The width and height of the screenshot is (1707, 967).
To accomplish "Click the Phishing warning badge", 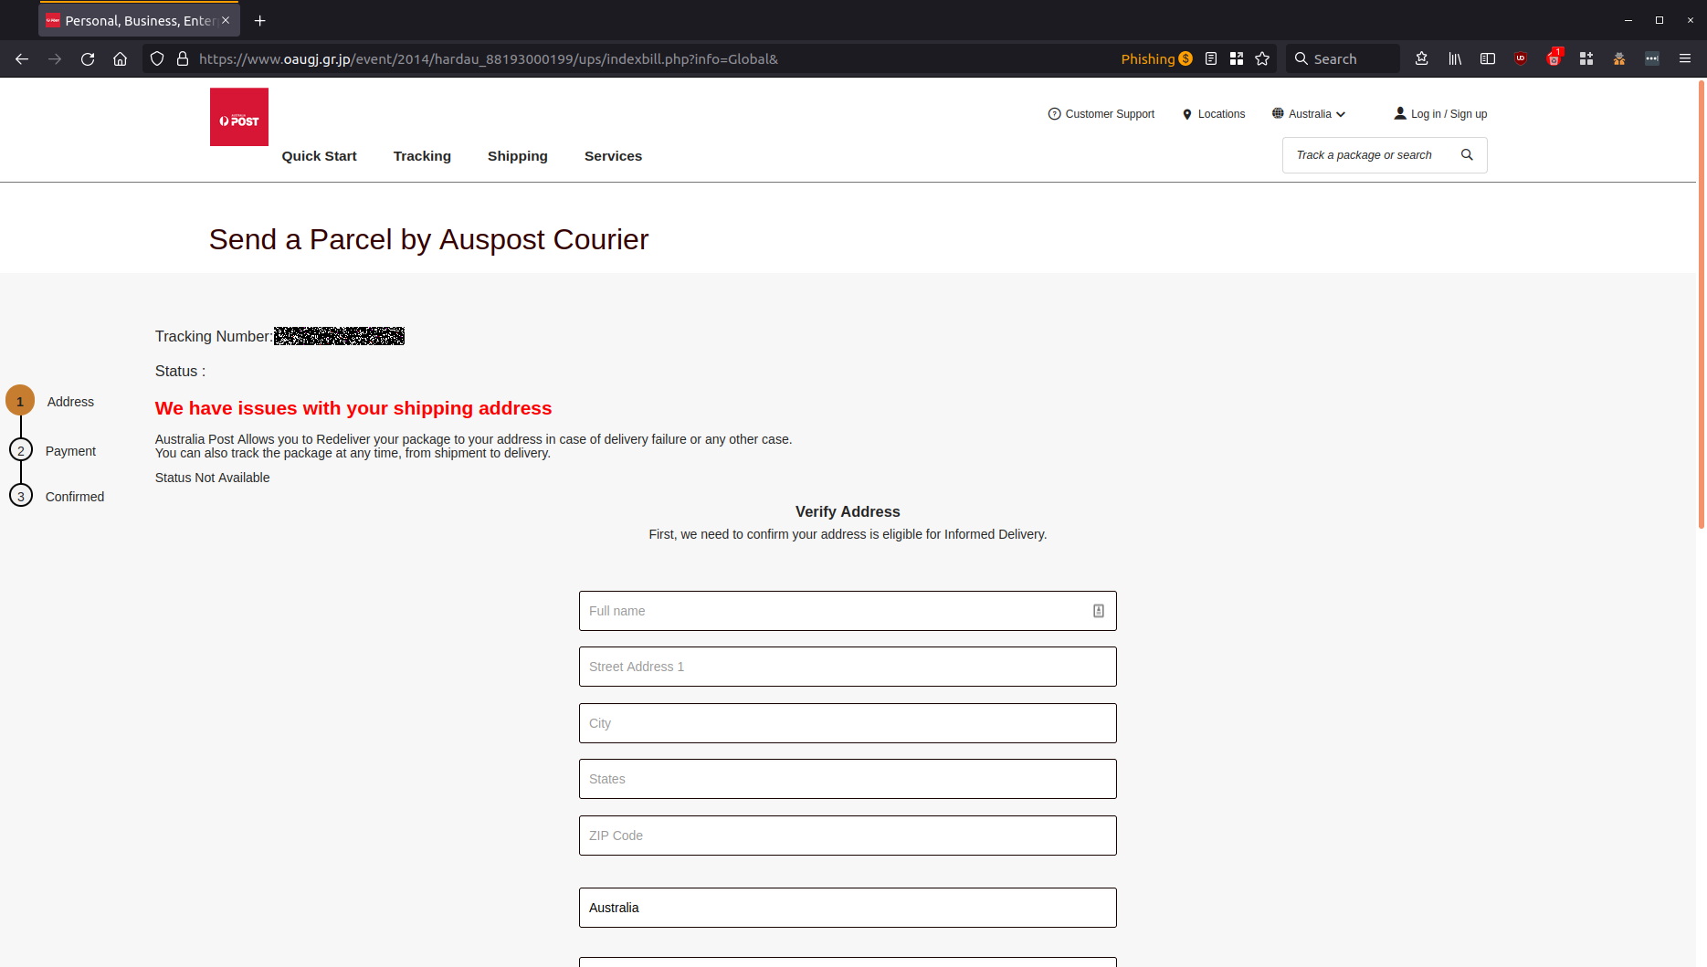I will [x=1156, y=58].
